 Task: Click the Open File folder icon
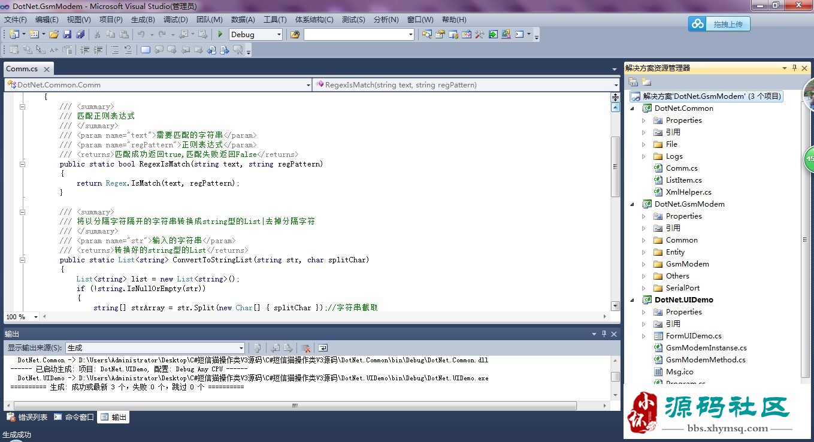[x=54, y=34]
